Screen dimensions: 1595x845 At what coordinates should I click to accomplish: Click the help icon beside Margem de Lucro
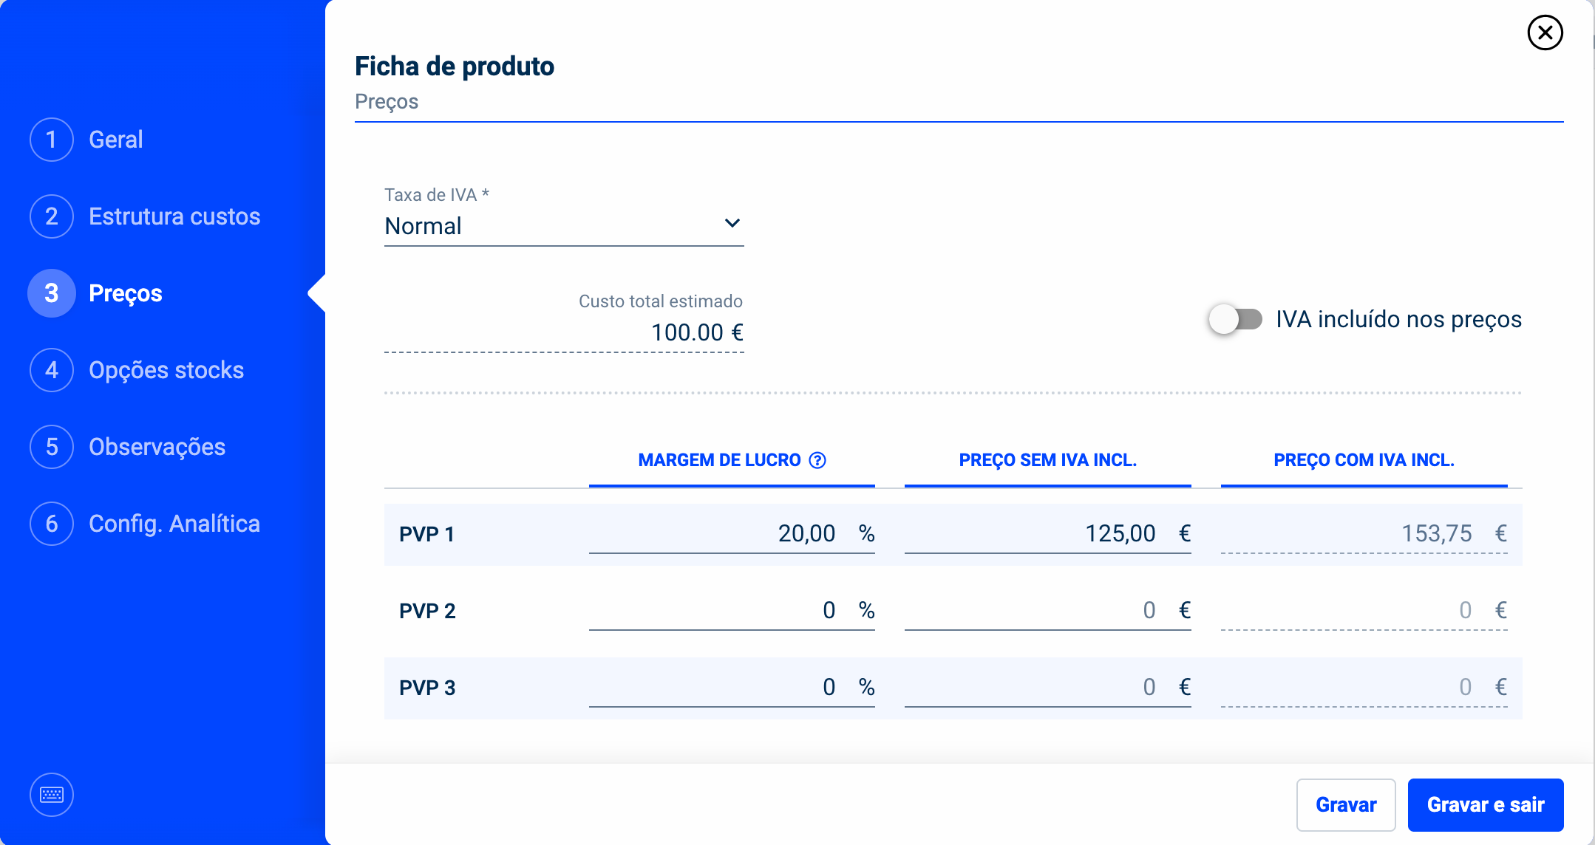point(817,460)
